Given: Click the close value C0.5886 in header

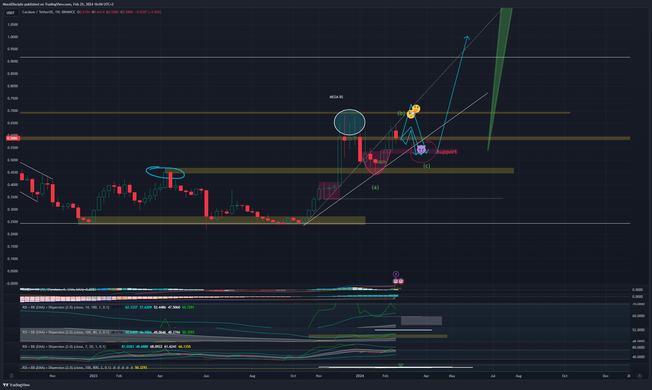Looking at the screenshot, I should tap(127, 12).
